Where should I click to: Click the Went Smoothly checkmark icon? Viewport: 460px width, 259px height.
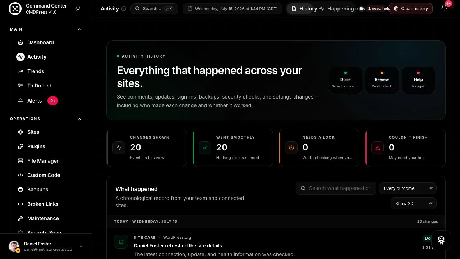205,148
